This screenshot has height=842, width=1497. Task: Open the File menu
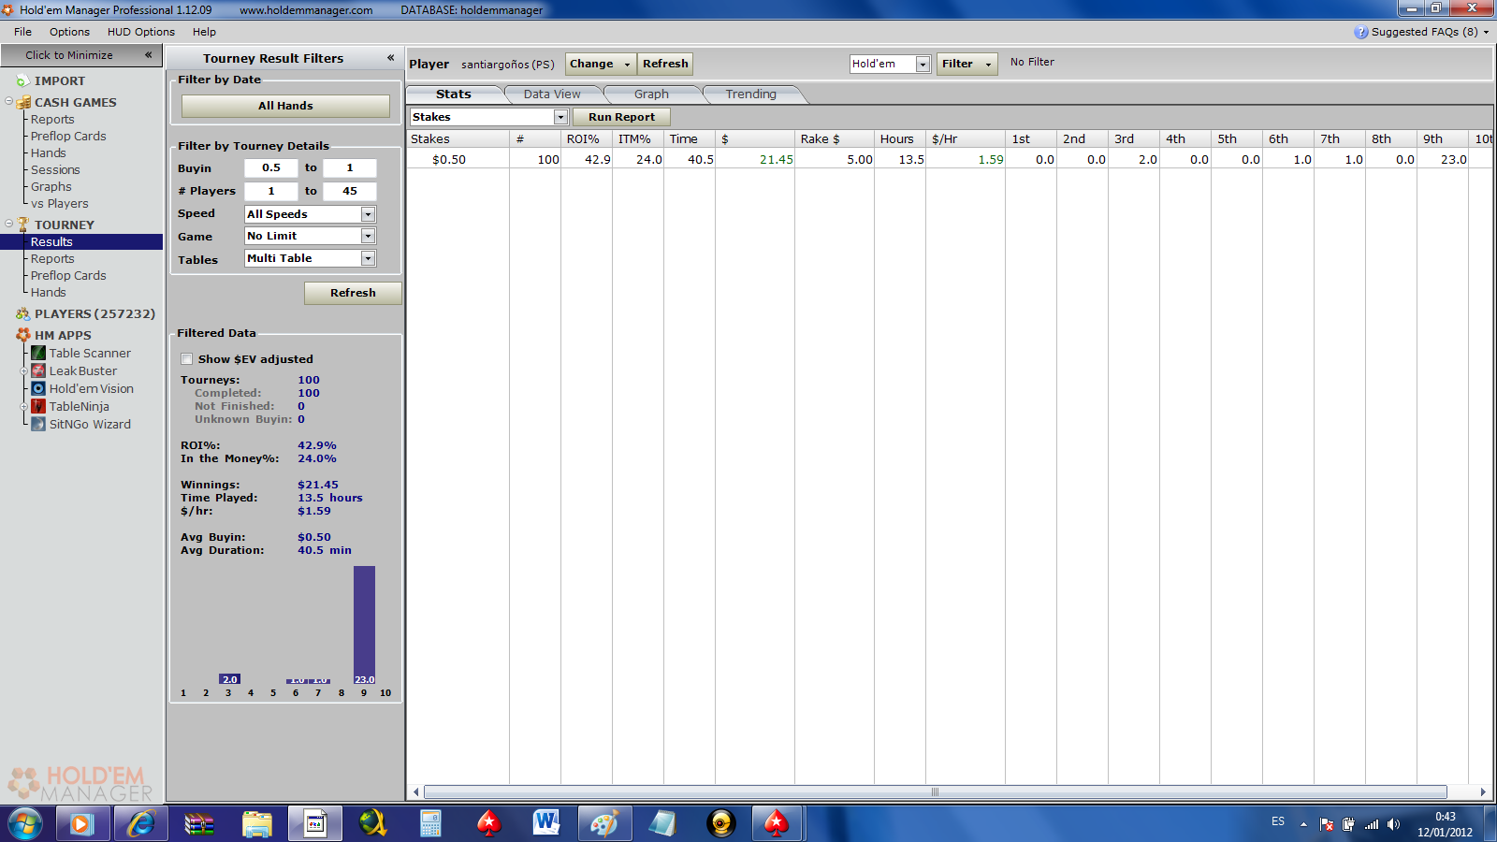(22, 32)
